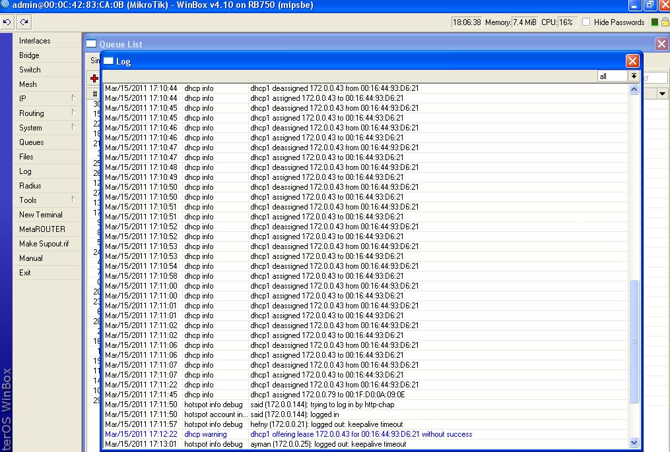Screen dimensions: 670x452
Task: Select log entry assigned 172.0.0.79
Action: pos(366,395)
